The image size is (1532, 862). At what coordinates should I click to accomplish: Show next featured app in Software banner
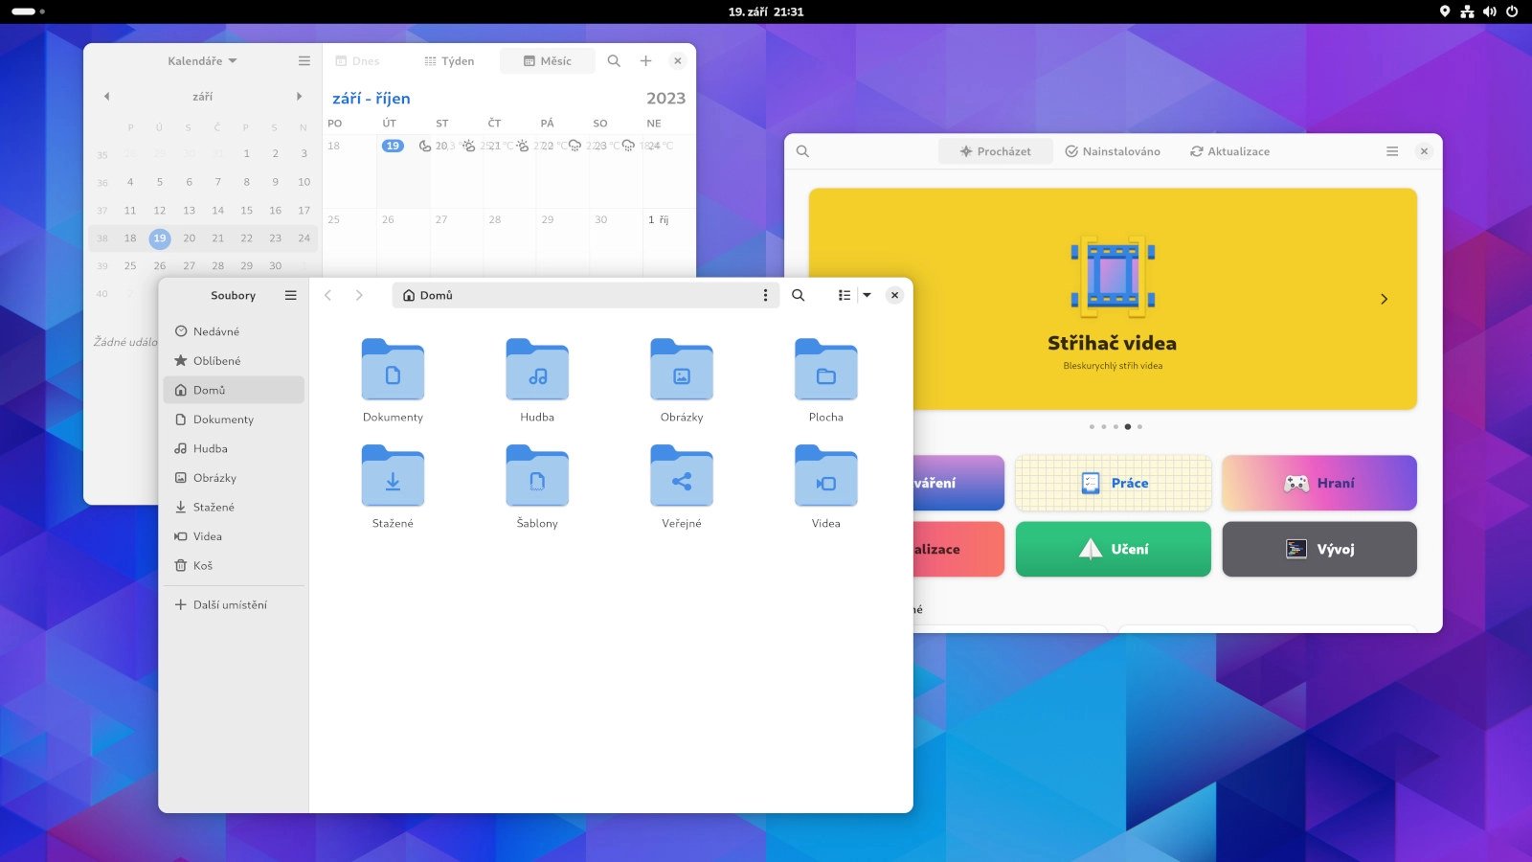(x=1384, y=299)
